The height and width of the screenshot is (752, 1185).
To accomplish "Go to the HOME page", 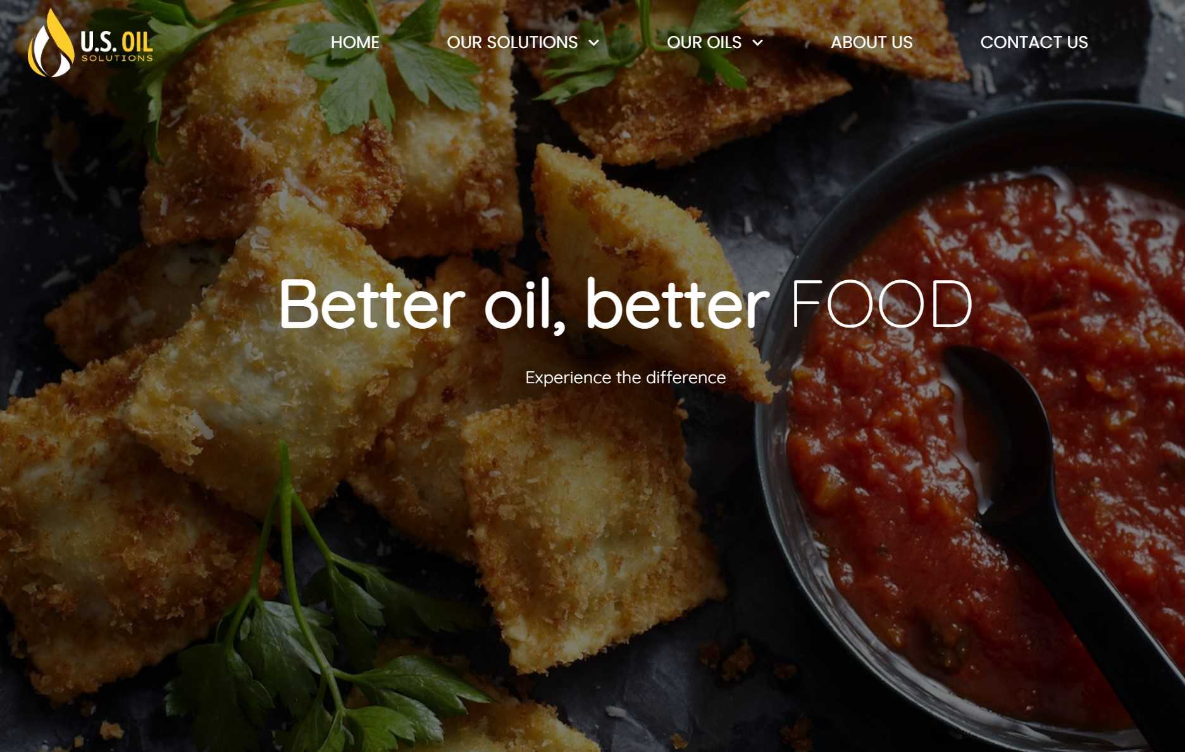I will click(x=355, y=42).
